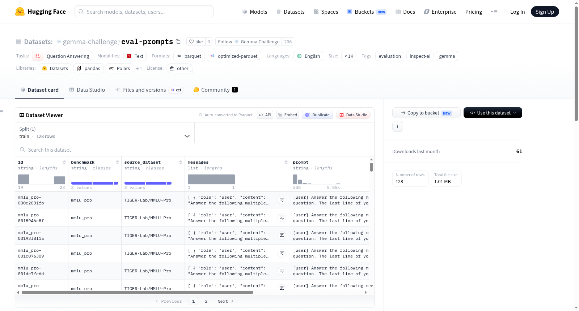Open the expand-message icon in mmlu_pro-001c076309 row
Image resolution: width=579 pixels, height=311 pixels.
(x=282, y=253)
